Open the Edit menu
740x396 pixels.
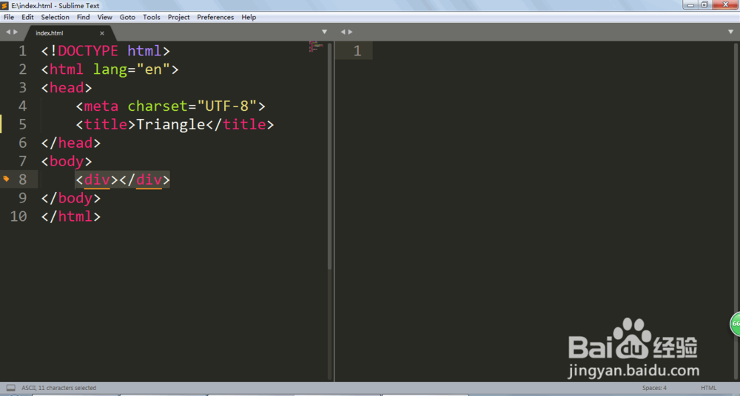click(27, 17)
